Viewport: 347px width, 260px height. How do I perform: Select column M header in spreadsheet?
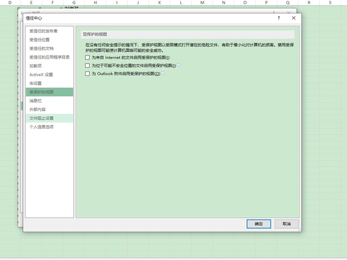click(x=202, y=3)
